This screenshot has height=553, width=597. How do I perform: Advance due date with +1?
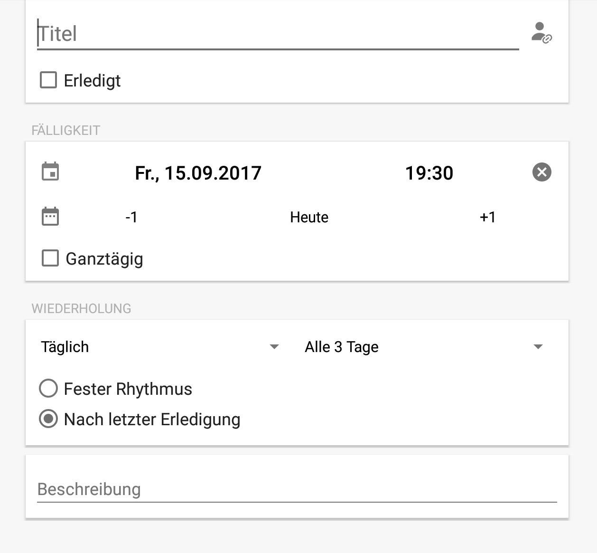(x=487, y=217)
